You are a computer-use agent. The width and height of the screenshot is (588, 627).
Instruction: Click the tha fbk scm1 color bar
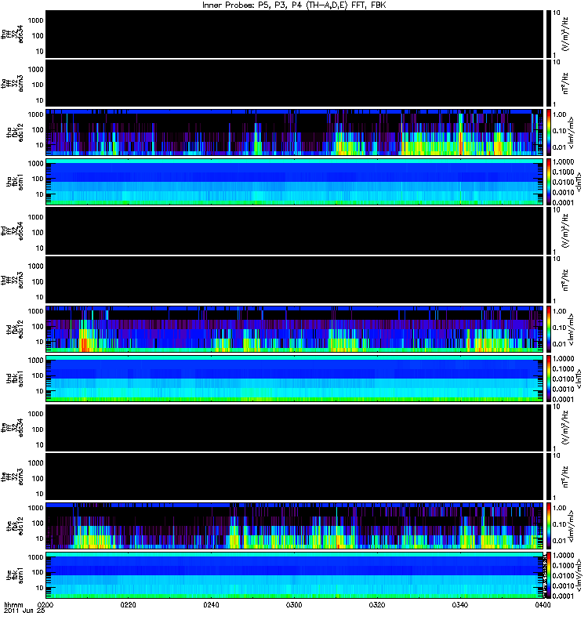[x=549, y=182]
